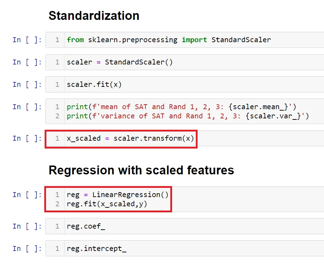Viewport: 324px width, 263px height.
Task: Click the In [ ] prompt beside the print cell
Action: [x=27, y=107]
